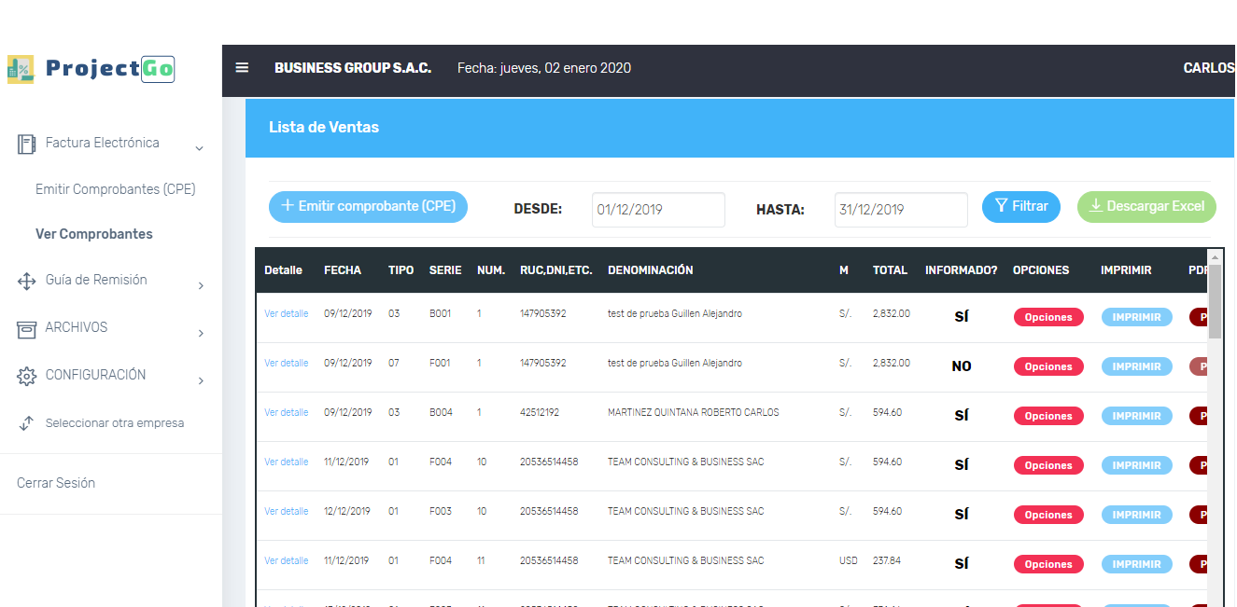Download sales list with Descargar Excel

pyautogui.click(x=1146, y=207)
